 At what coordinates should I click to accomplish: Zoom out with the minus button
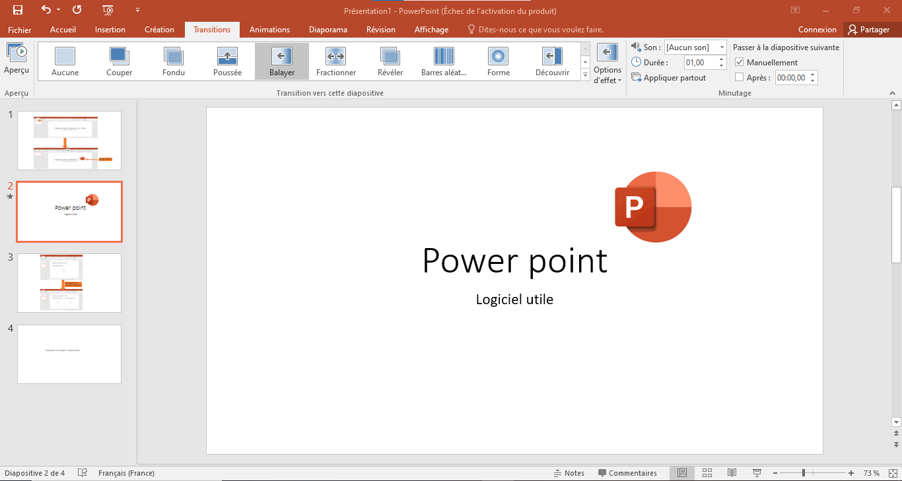point(775,473)
